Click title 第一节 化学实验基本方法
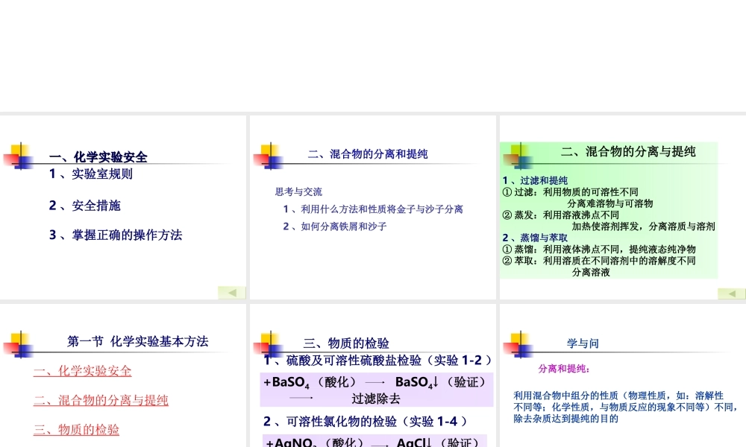The width and height of the screenshot is (746, 447). coord(138,341)
